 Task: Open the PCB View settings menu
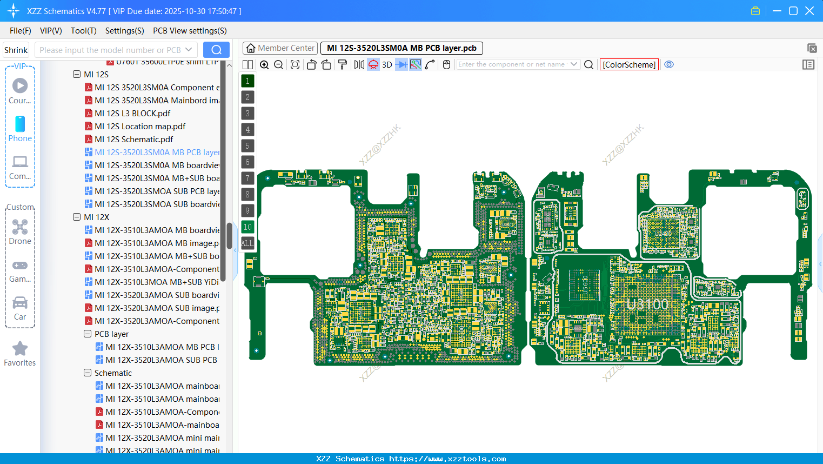coord(190,31)
